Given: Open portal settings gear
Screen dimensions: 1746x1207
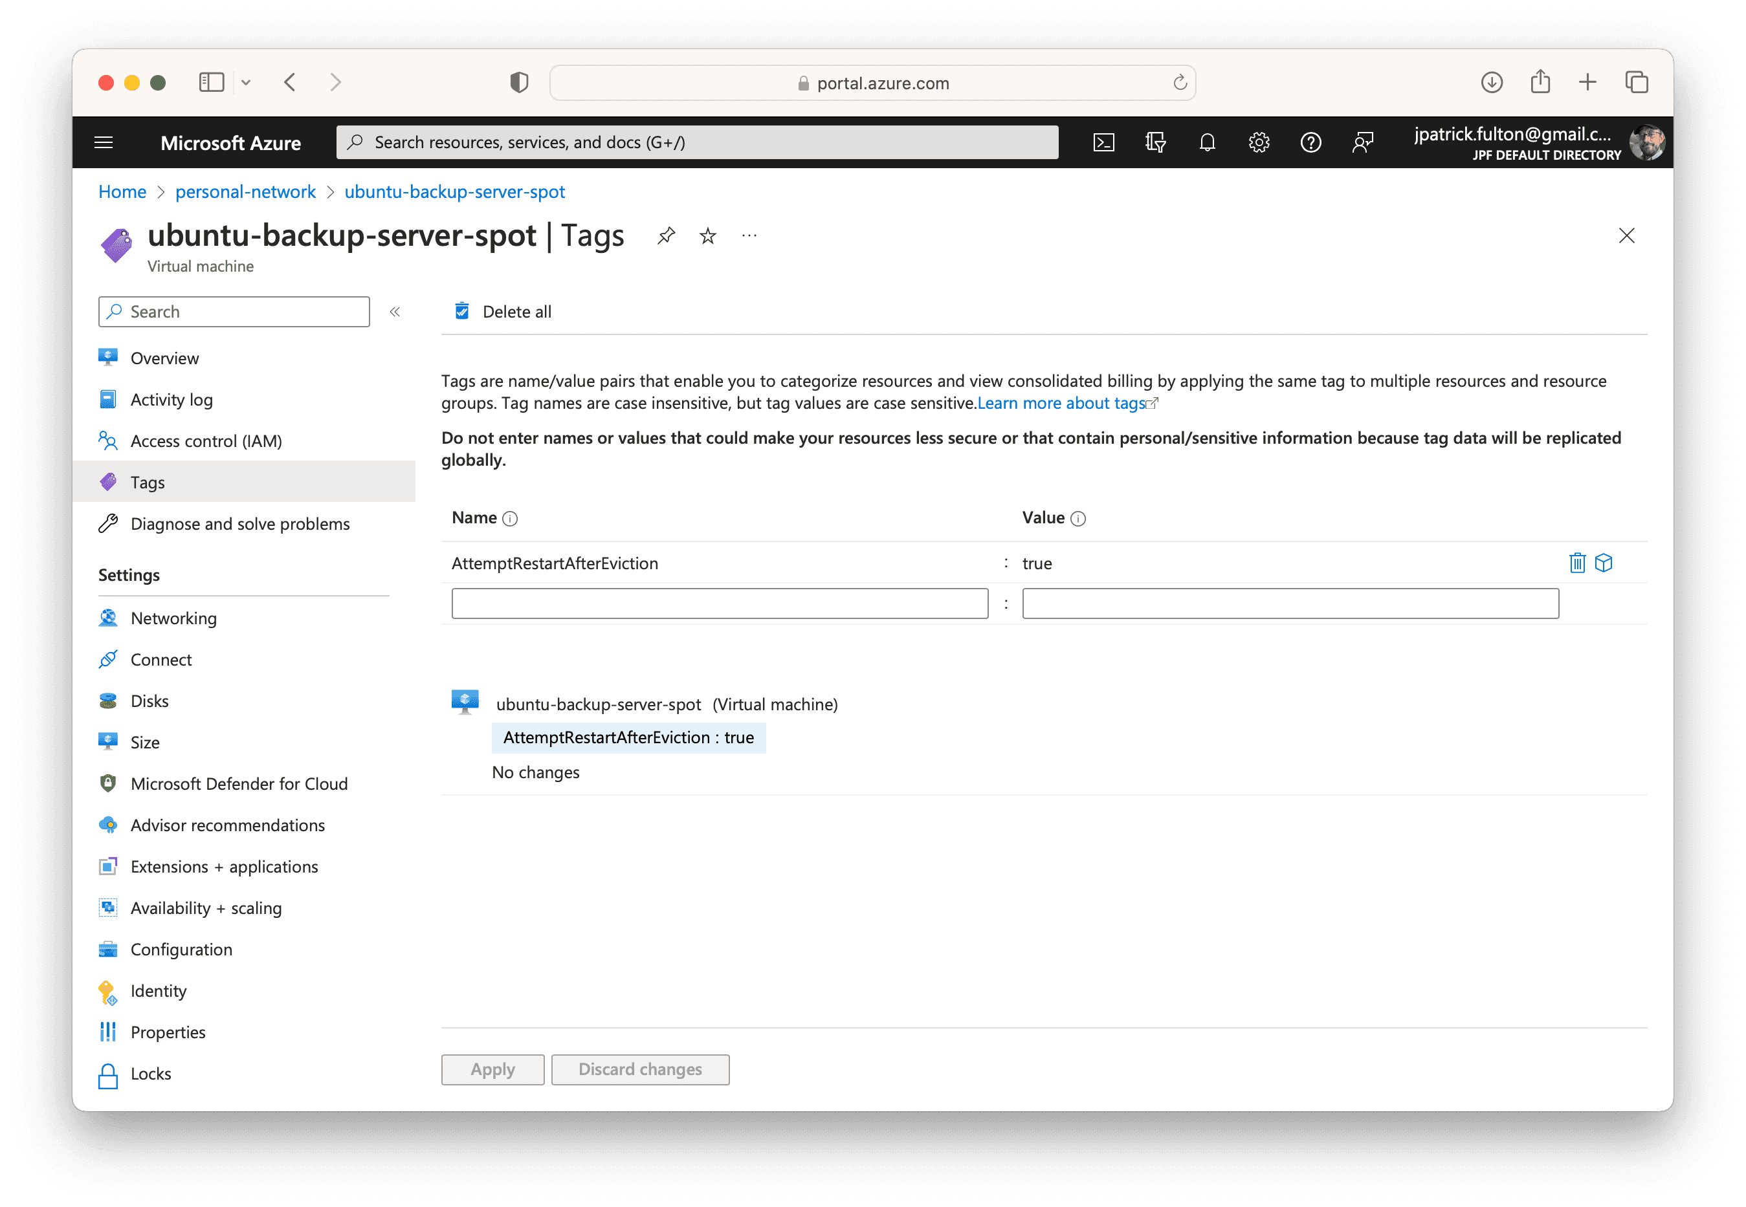Looking at the screenshot, I should pos(1259,142).
